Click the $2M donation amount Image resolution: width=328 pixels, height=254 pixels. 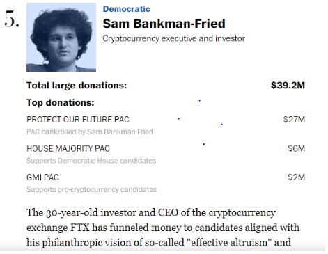click(296, 177)
